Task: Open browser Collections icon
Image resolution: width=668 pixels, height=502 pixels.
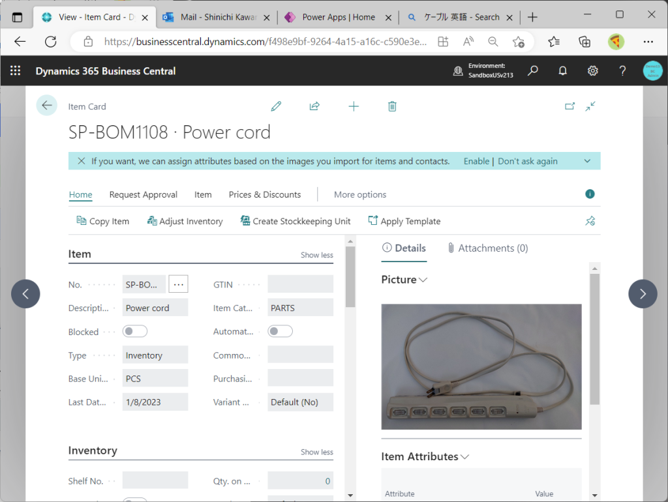Action: pos(584,42)
